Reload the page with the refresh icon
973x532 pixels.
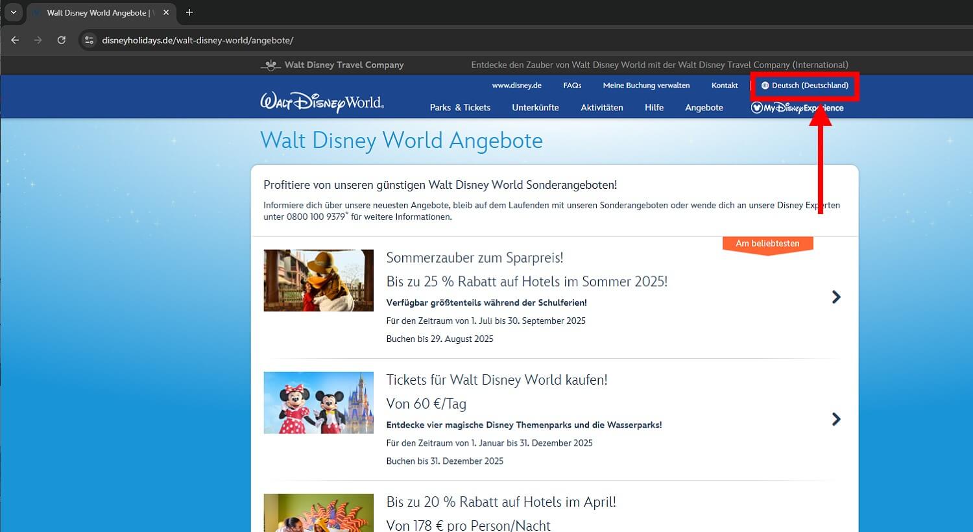[61, 40]
